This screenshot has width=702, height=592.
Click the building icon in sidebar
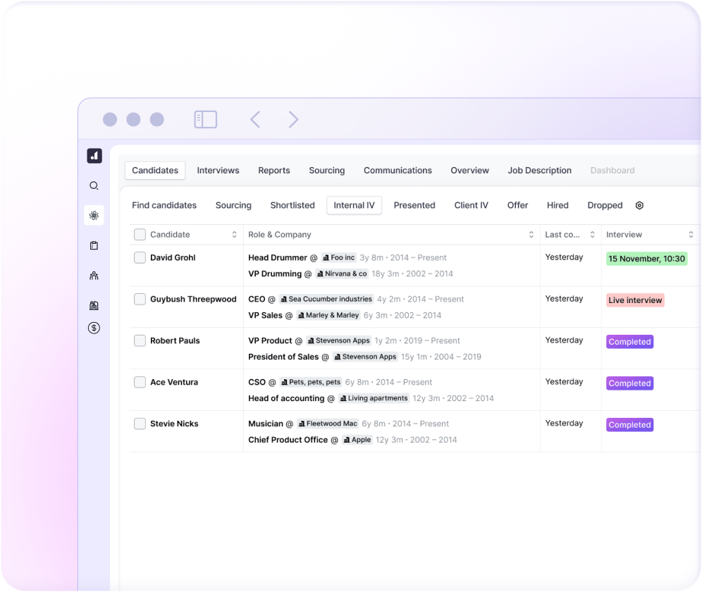[x=94, y=305]
